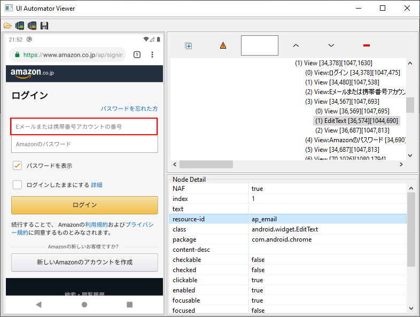
Task: Click Node Detail scrollbar down arrow
Action: (411, 308)
